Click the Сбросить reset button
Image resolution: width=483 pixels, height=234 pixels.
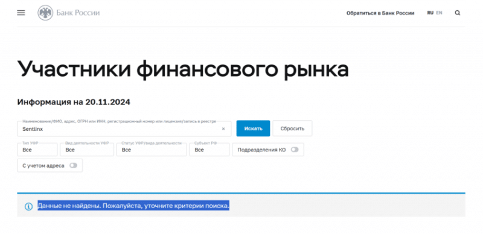tap(292, 128)
